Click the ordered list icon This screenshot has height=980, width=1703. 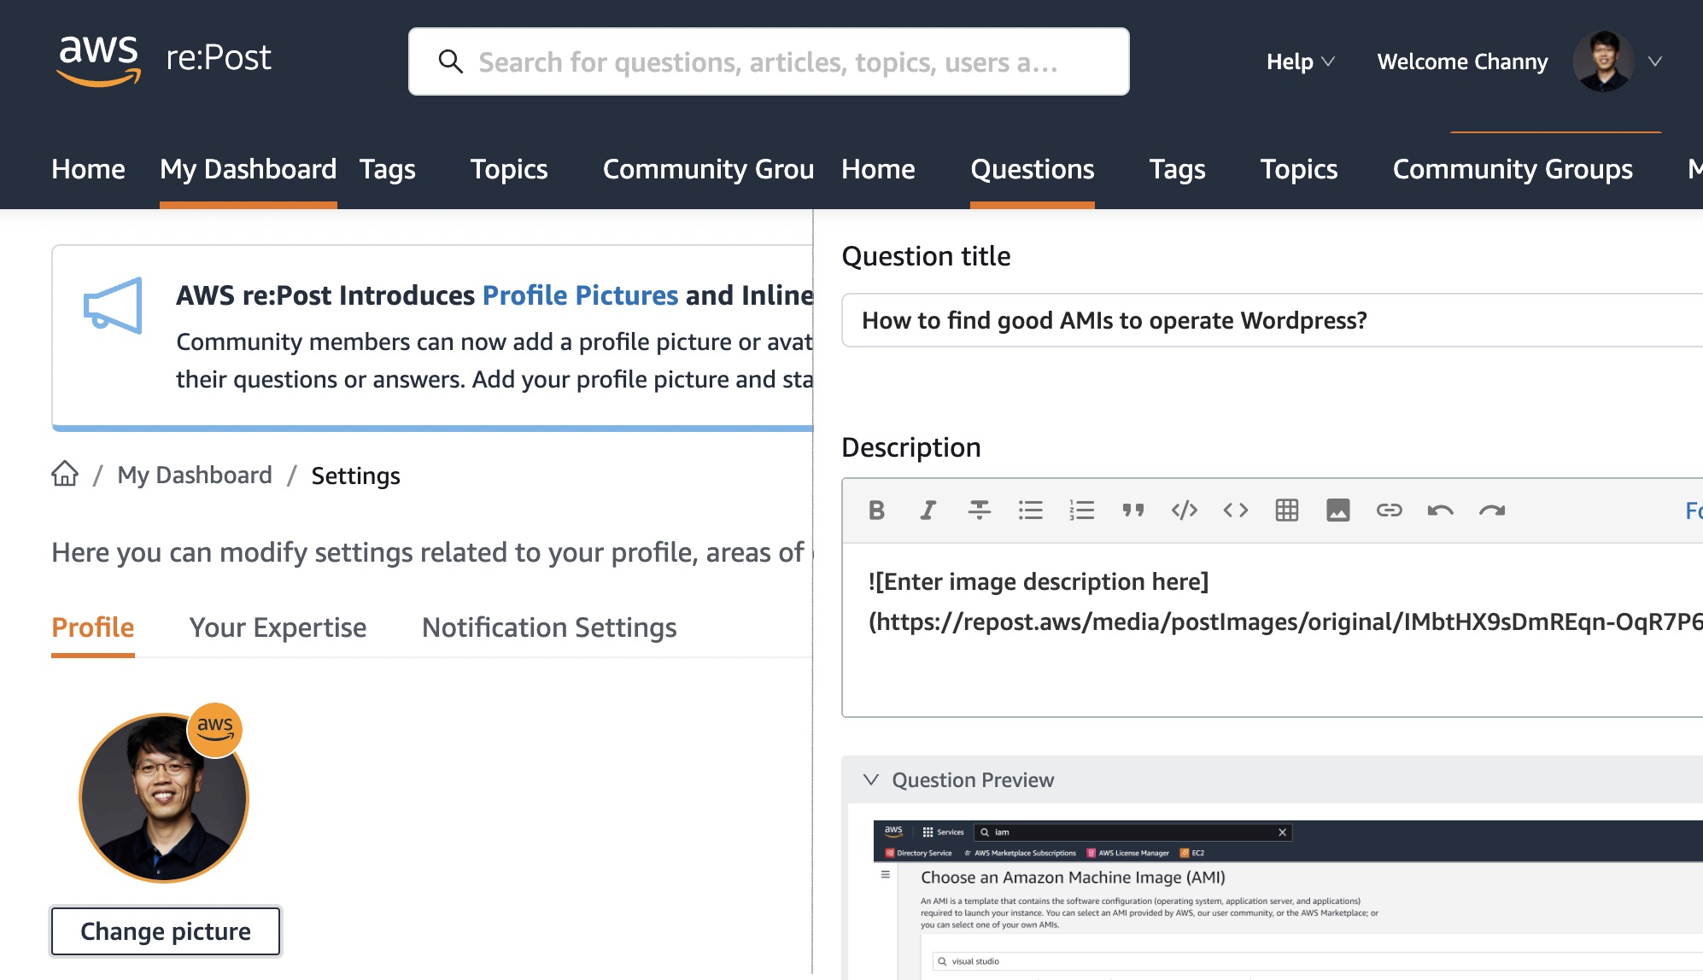point(1082,510)
